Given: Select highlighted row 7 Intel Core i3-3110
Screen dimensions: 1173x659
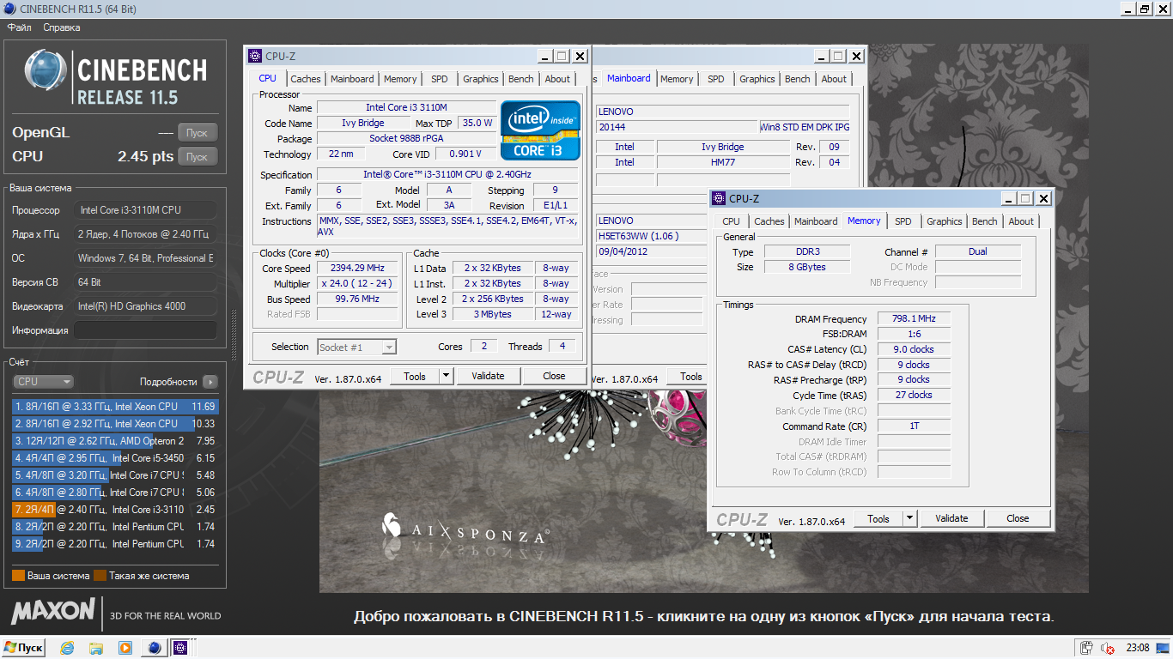Looking at the screenshot, I should click(116, 510).
